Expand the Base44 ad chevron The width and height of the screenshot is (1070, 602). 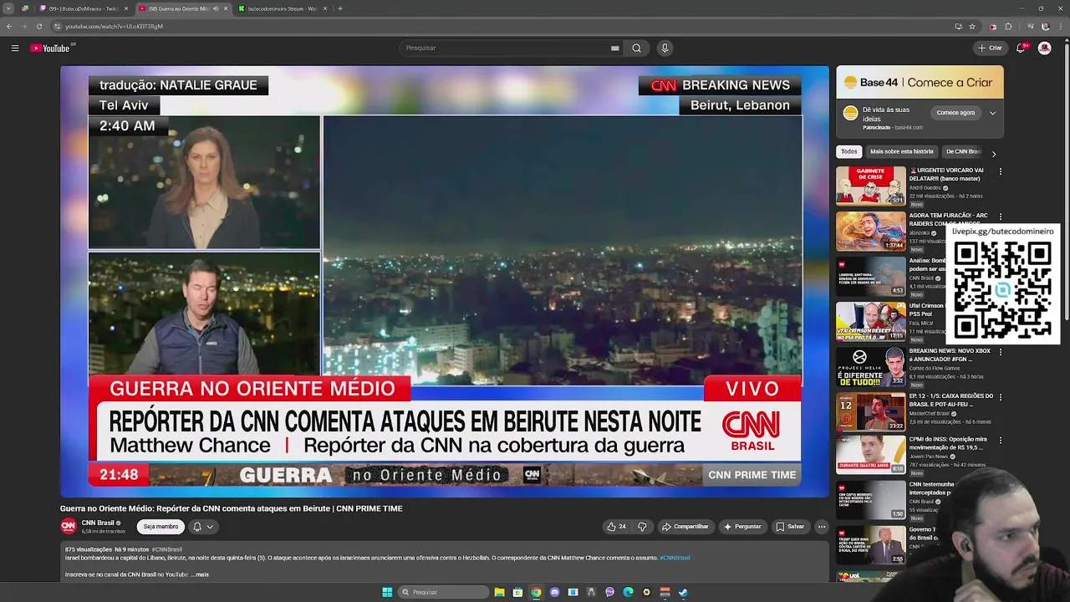(x=992, y=113)
